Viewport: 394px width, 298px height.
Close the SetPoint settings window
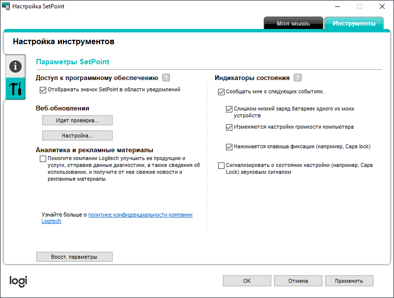382,6
